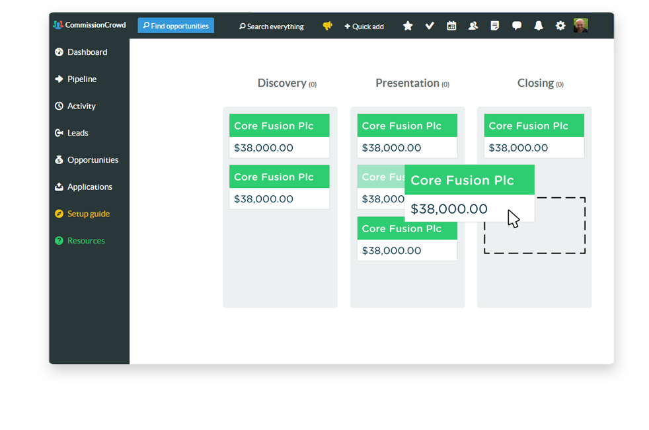649x430 pixels.
Task: Open tasks via the checkmark icon
Action: pyautogui.click(x=430, y=26)
